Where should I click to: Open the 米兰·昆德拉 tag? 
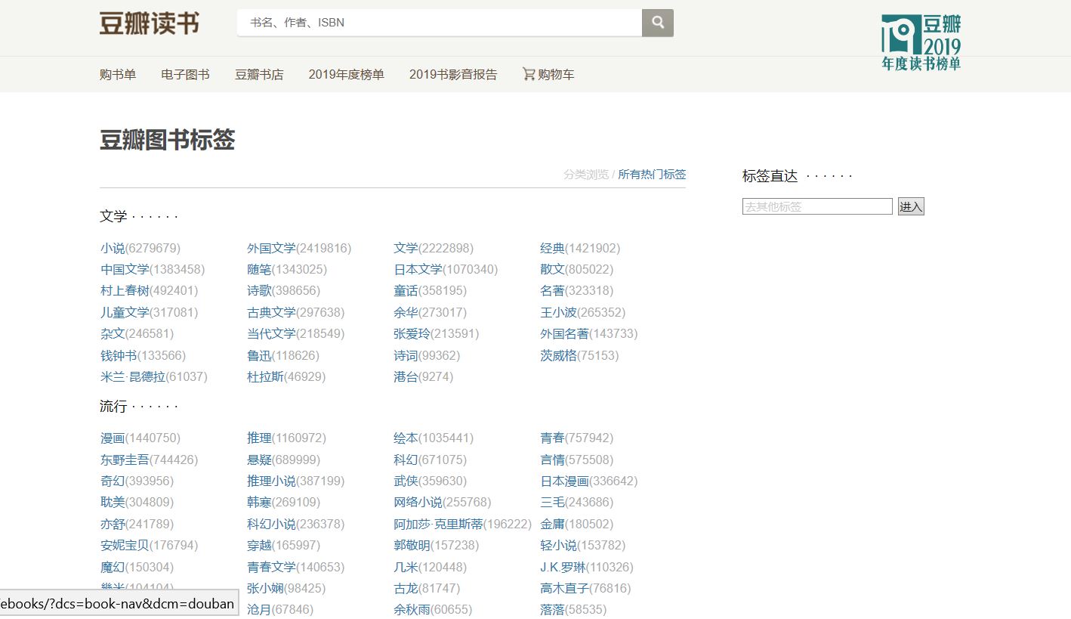coord(133,376)
